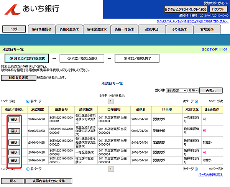Click the red 可 in the 一括記録請求 row
This screenshot has height=187, width=230.
[204, 153]
